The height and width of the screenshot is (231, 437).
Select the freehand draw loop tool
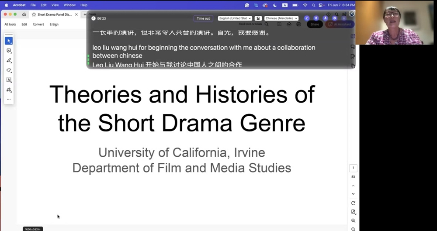point(9,70)
